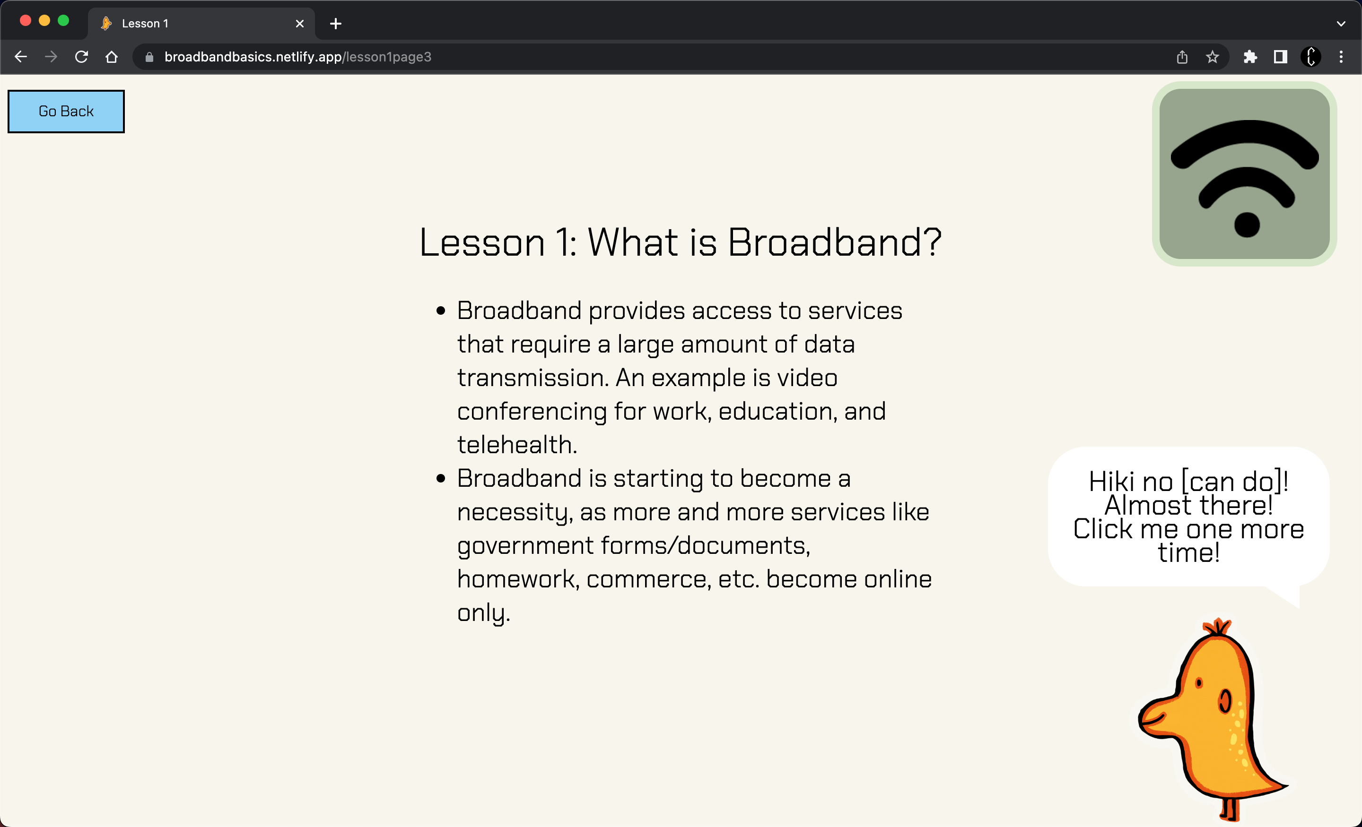Open the extensions puzzle icon
1362x827 pixels.
point(1250,57)
